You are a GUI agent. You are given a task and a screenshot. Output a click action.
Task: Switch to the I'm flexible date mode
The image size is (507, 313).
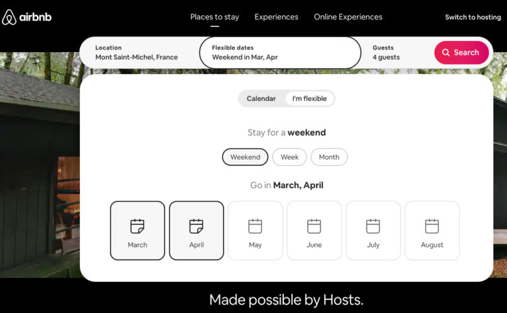[310, 98]
